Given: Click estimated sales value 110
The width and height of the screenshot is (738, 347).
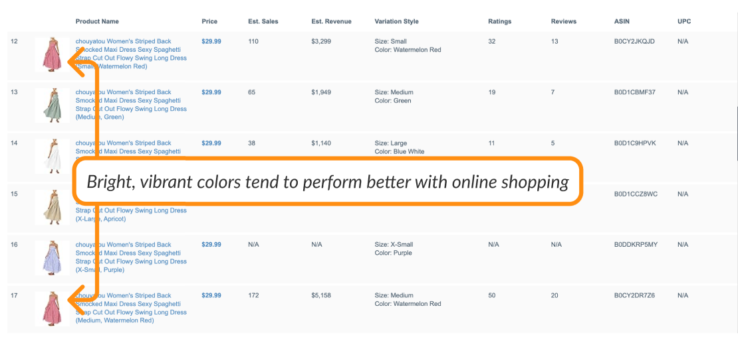Looking at the screenshot, I should pyautogui.click(x=253, y=41).
